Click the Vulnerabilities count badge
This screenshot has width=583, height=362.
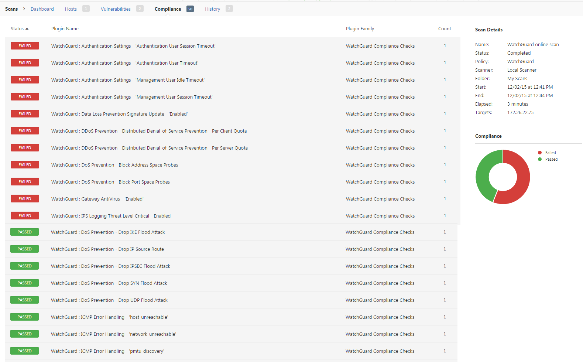click(x=140, y=8)
